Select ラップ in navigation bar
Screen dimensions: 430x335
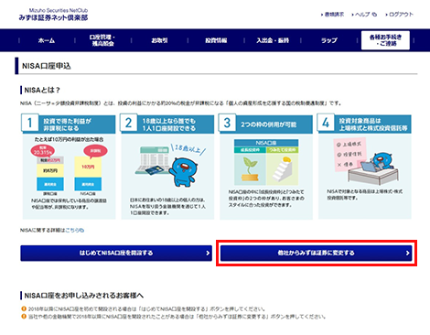point(329,40)
